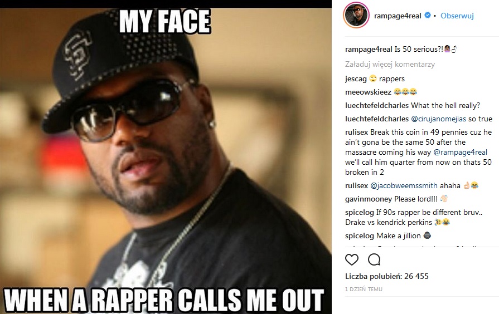Visit gavinmooney's profile

(x=369, y=199)
